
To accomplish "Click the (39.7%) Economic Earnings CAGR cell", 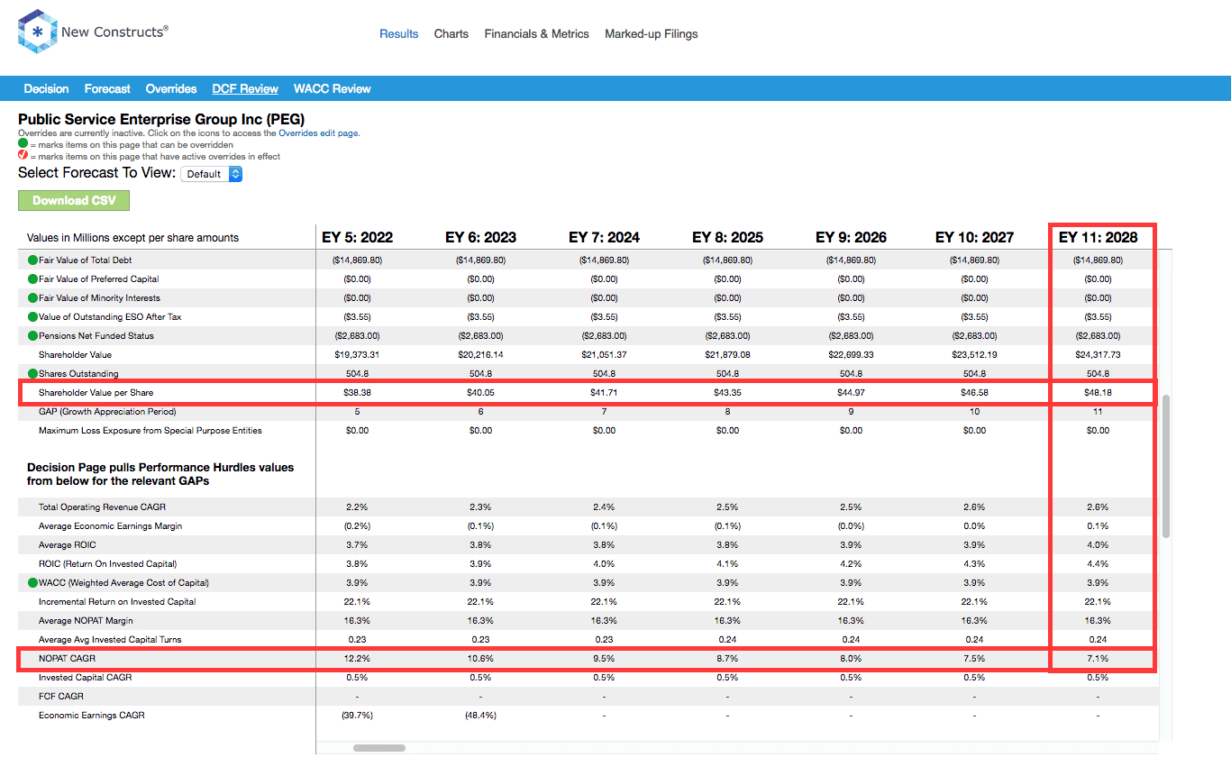I will tap(358, 716).
